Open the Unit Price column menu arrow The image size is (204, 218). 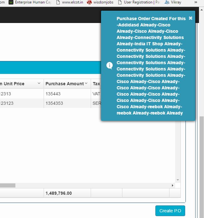click(x=39, y=84)
